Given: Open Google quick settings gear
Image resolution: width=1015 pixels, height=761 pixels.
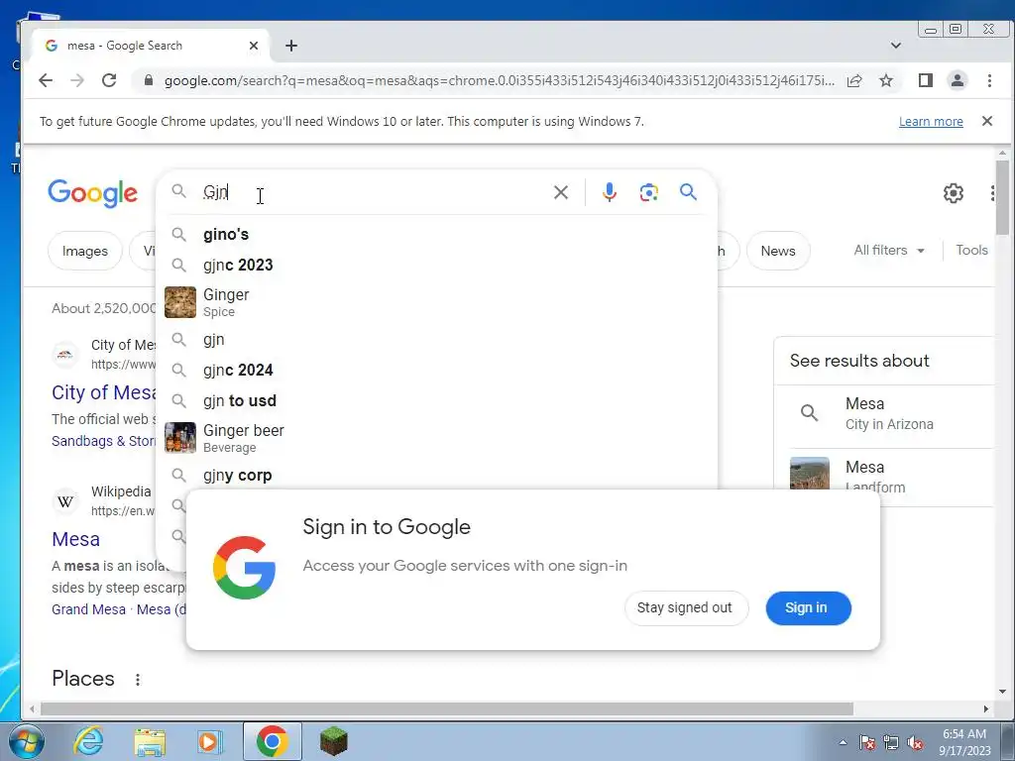Looking at the screenshot, I should pos(953,193).
